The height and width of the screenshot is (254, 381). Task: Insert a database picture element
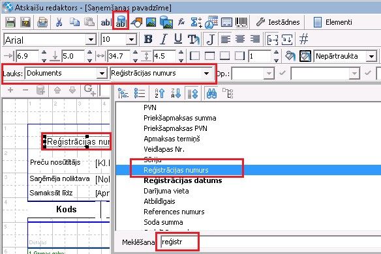point(166,22)
